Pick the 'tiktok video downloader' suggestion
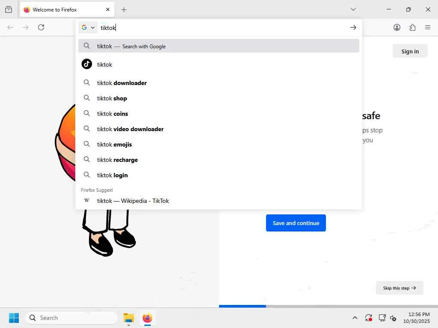This screenshot has height=328, width=438. (x=219, y=129)
